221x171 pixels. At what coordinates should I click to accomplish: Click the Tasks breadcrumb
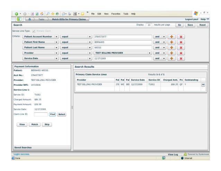point(41,19)
